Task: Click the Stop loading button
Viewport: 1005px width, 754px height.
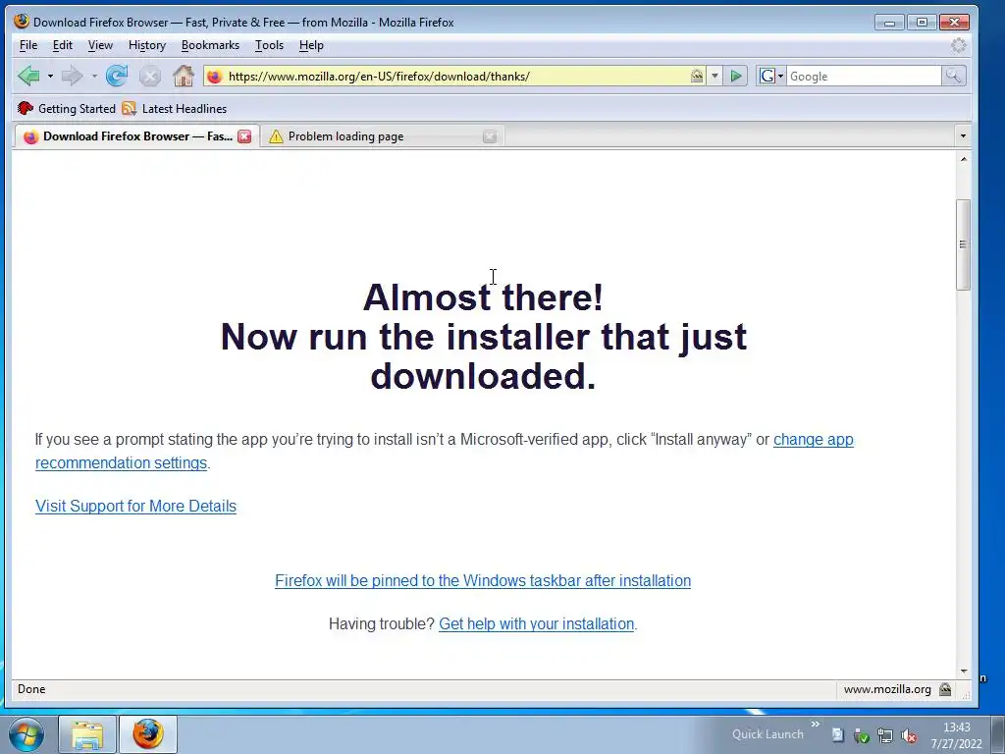Action: [x=150, y=77]
